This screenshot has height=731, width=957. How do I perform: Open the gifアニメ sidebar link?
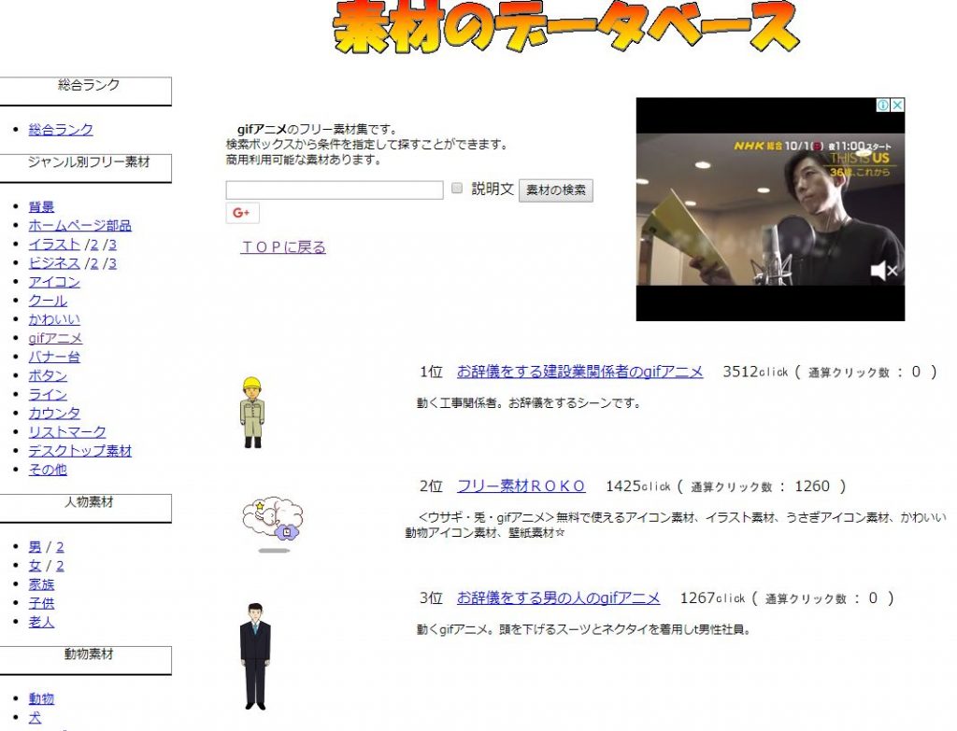(x=55, y=338)
